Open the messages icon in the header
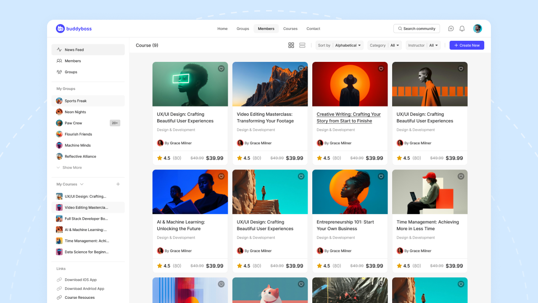The height and width of the screenshot is (303, 538). 451,28
